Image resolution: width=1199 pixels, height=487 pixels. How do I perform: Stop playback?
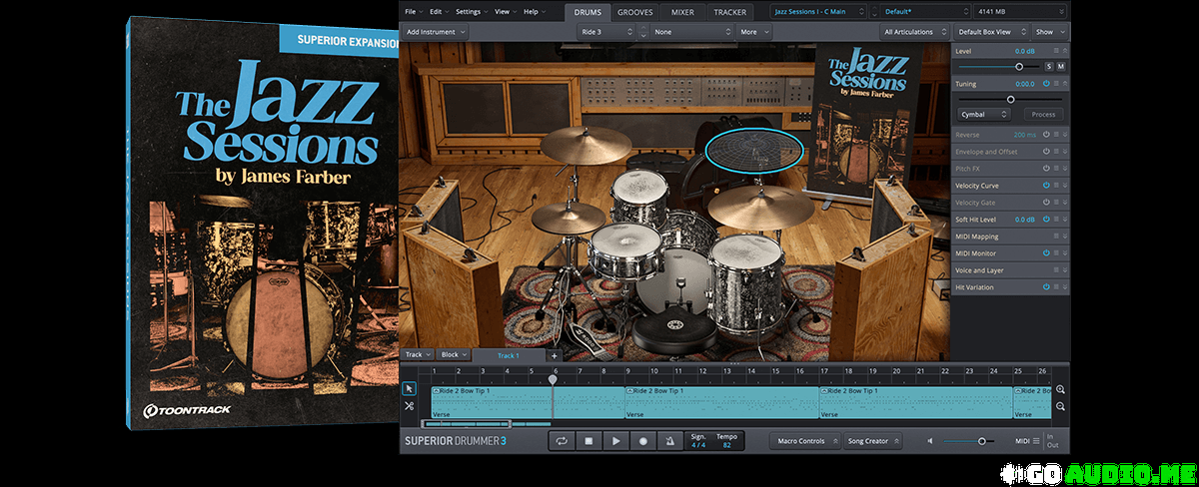(x=589, y=440)
